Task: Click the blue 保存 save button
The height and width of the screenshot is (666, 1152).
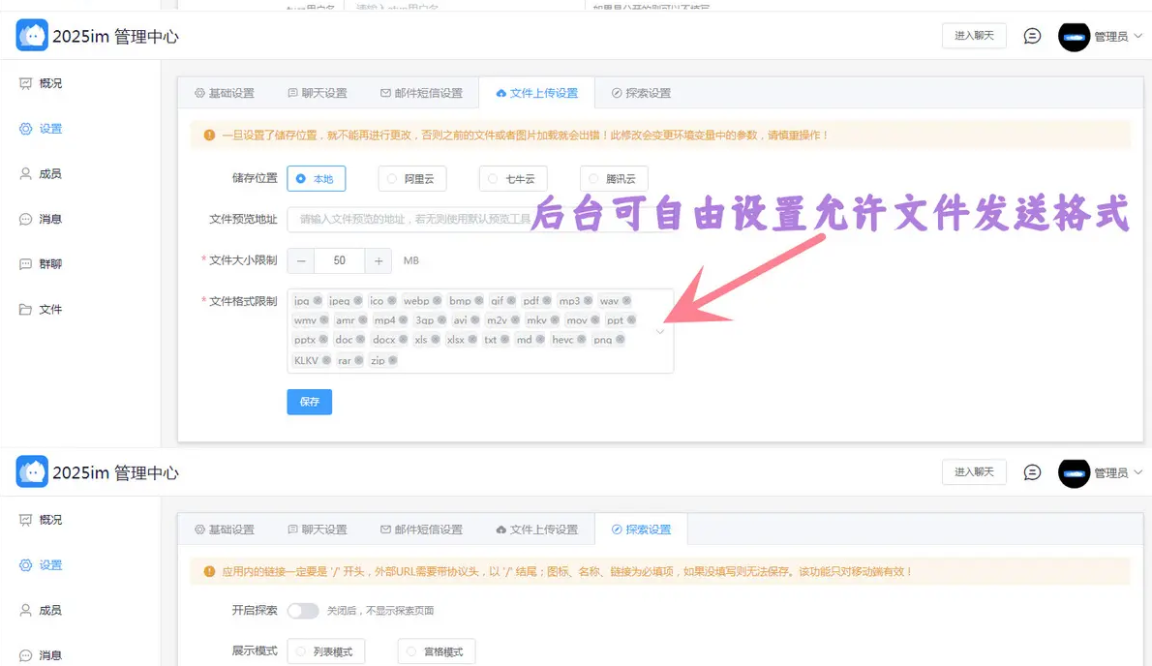Action: (309, 402)
